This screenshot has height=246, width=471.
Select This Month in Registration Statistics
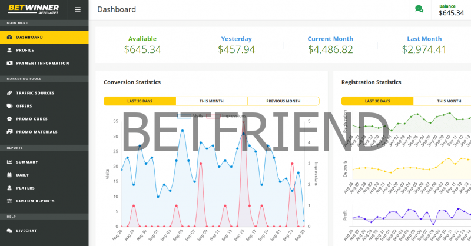pos(442,101)
